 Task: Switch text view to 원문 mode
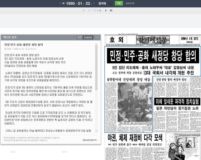pyautogui.click(x=79, y=37)
